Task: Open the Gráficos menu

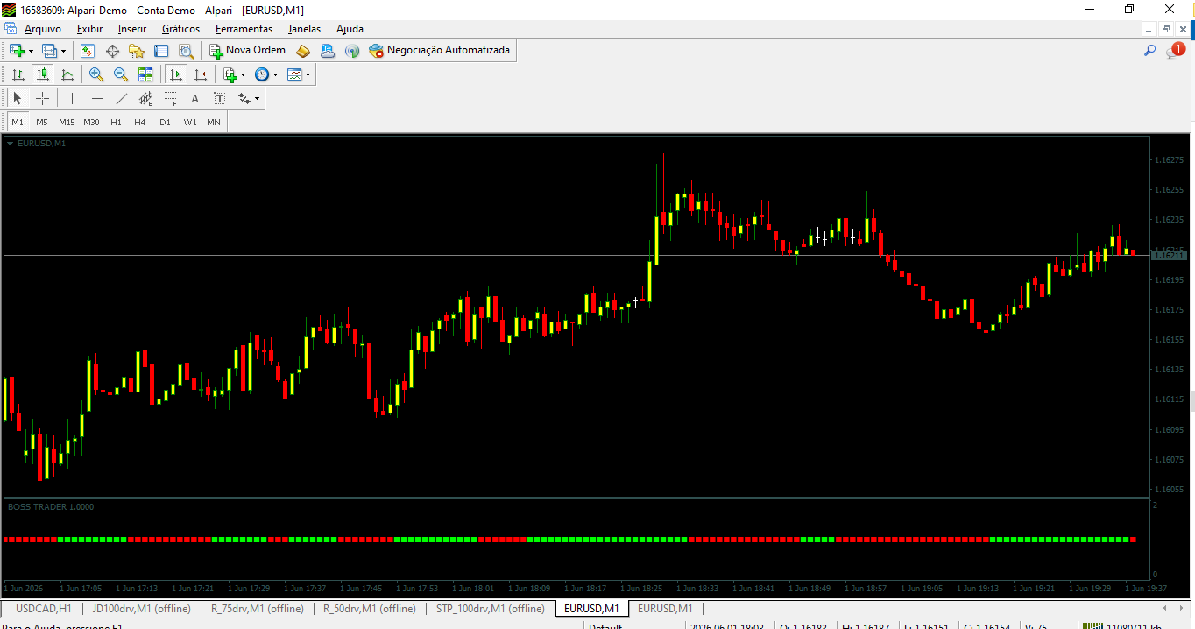Action: pos(180,29)
